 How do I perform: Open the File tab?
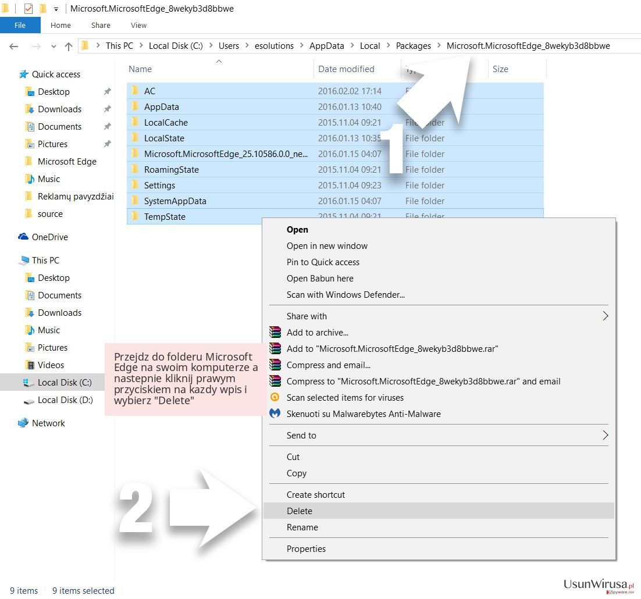20,25
